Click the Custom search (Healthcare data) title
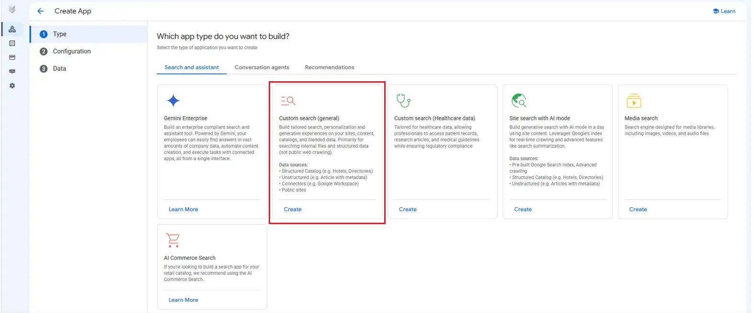 pyautogui.click(x=434, y=118)
